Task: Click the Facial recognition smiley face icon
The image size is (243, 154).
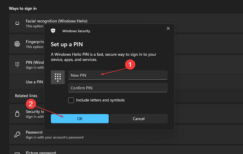Action: [17, 23]
